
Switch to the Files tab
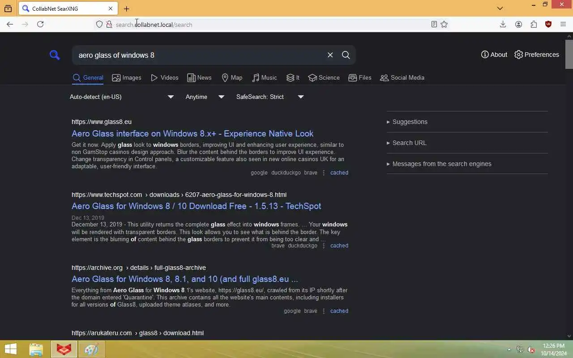360,77
